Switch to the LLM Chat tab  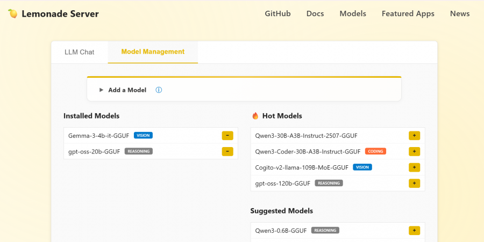79,52
